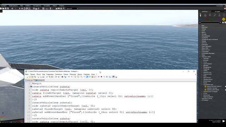
Task: Click 'createVehicleCrew raketa2;' on line 7
Action: 52,103
